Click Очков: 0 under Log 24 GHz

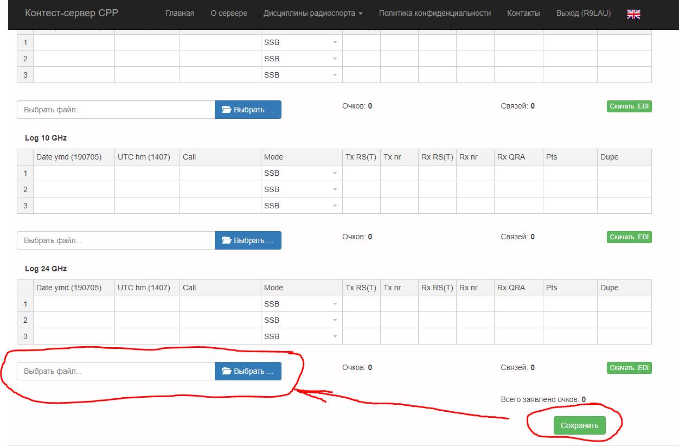(x=357, y=367)
